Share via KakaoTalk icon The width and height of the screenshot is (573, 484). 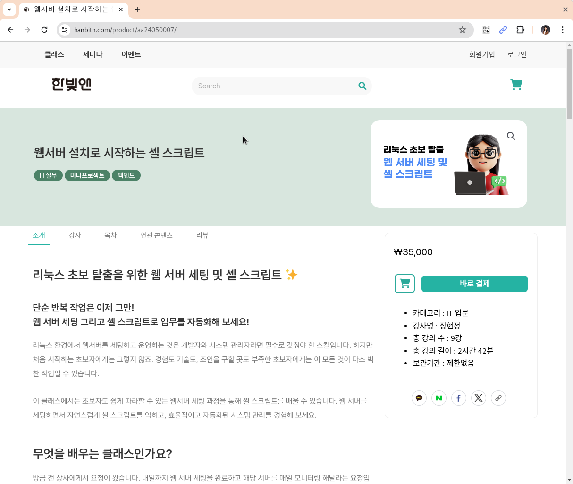click(x=419, y=398)
